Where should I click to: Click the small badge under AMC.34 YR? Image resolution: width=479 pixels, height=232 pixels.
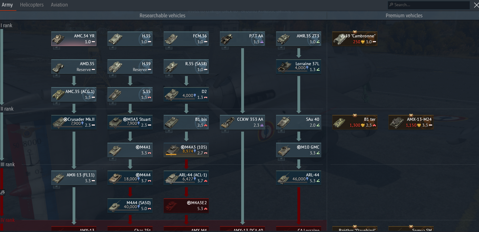pyautogui.click(x=57, y=48)
